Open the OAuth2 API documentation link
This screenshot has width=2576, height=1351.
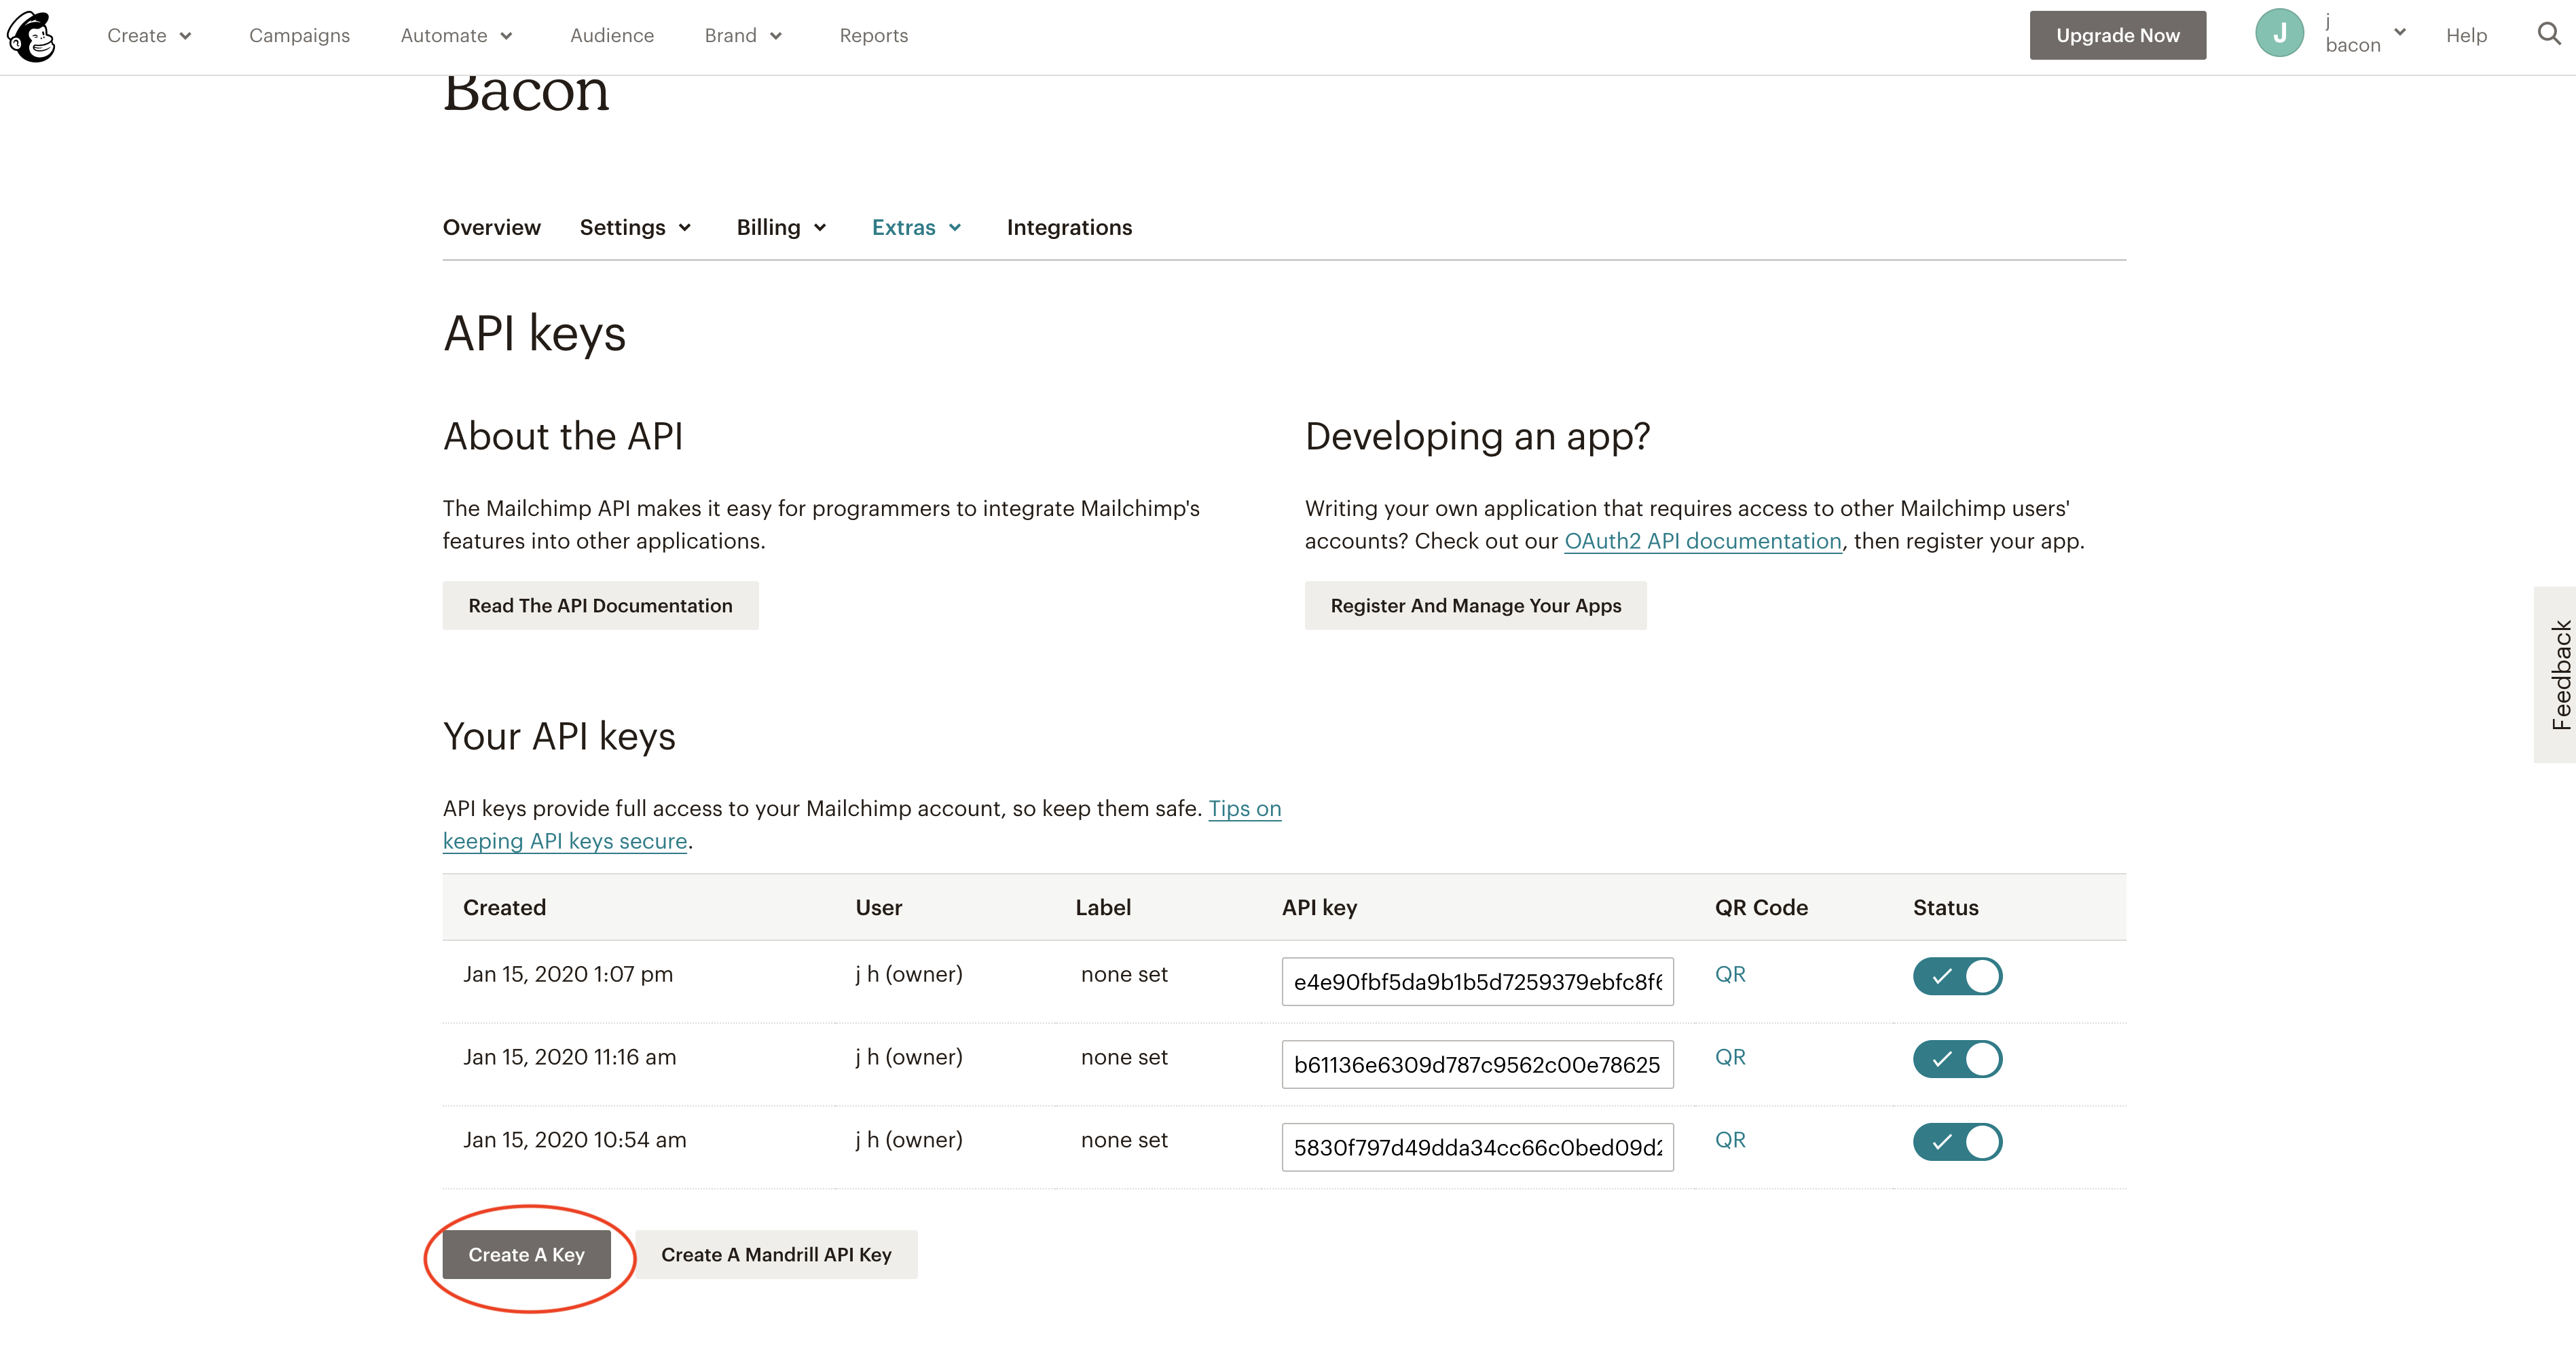pyautogui.click(x=1702, y=541)
